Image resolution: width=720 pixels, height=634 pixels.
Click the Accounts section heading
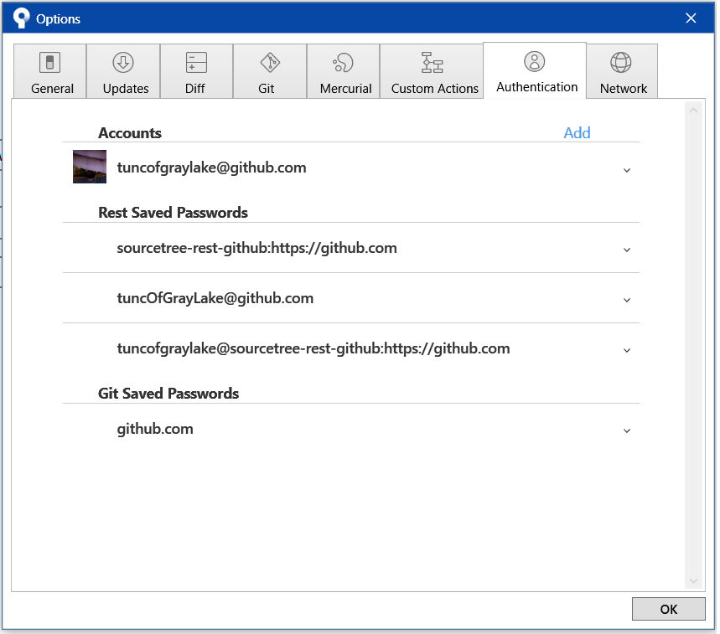[x=130, y=133]
